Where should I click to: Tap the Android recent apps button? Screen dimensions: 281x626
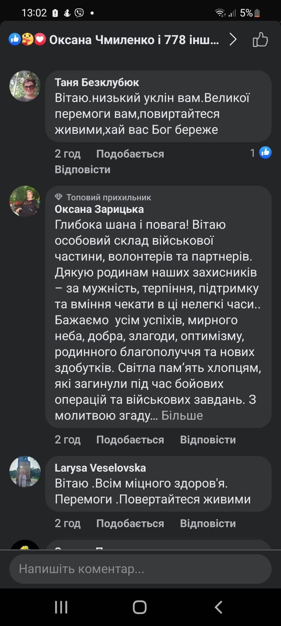[61, 608]
